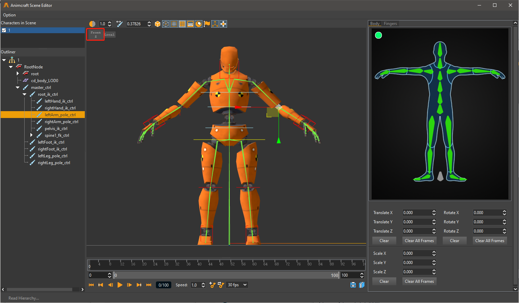Screen dimensions: 519x303
Task: Expand the root bone node
Action: [x=18, y=74]
